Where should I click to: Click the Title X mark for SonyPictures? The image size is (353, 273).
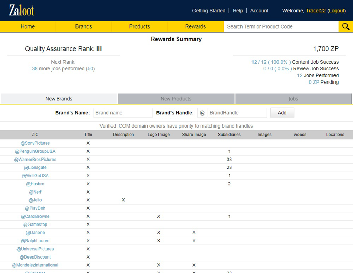click(x=88, y=143)
